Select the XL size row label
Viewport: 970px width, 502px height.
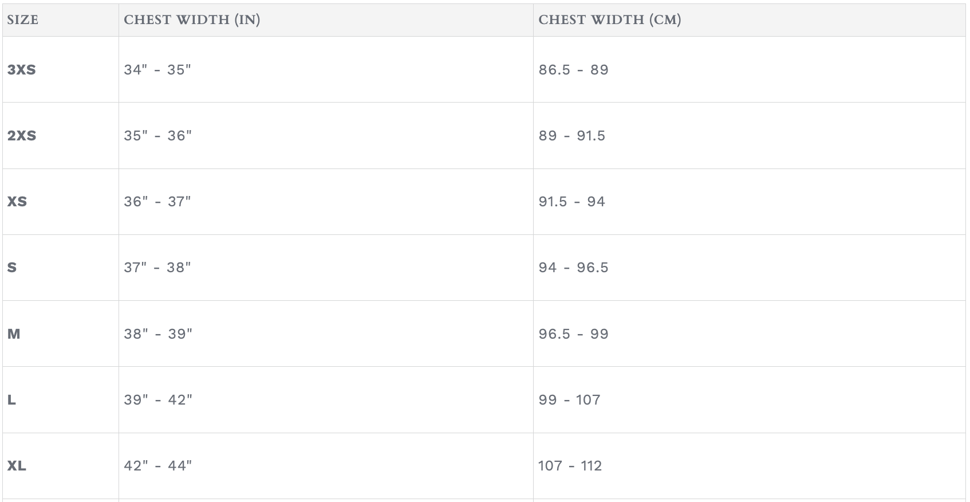[17, 466]
